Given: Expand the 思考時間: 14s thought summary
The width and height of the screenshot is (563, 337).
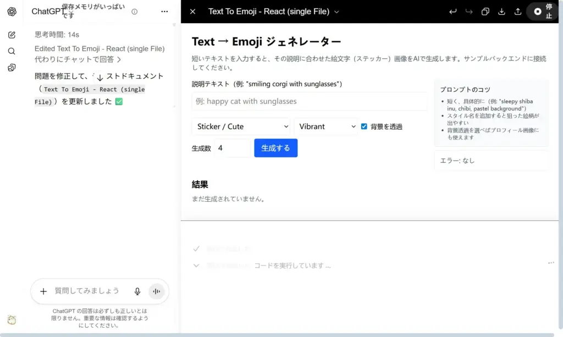Looking at the screenshot, I should (57, 35).
